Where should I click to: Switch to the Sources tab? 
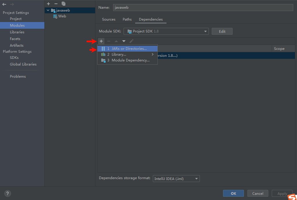click(x=109, y=19)
